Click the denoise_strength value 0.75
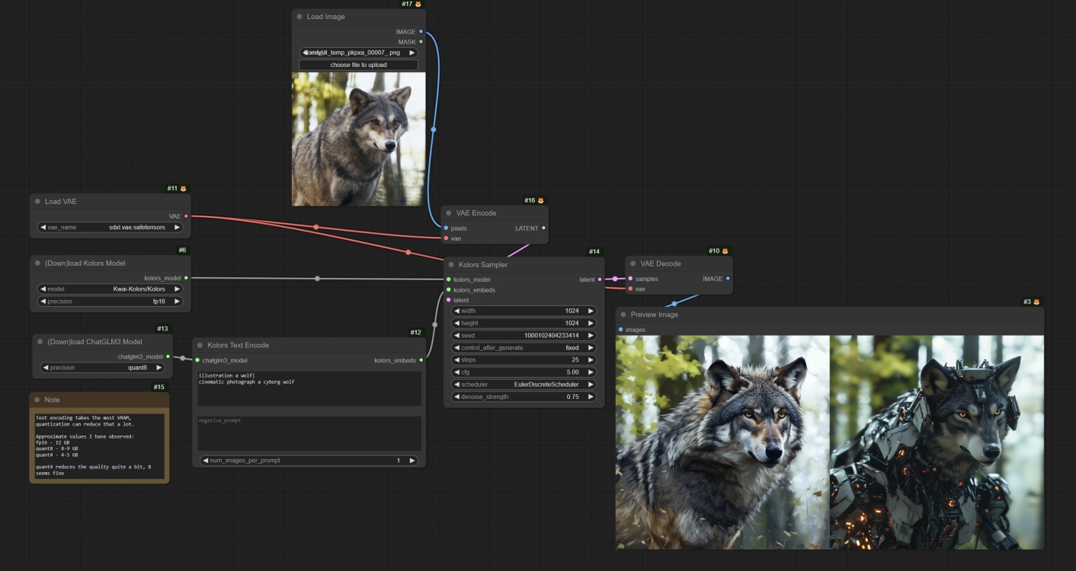The width and height of the screenshot is (1076, 571). (x=572, y=397)
